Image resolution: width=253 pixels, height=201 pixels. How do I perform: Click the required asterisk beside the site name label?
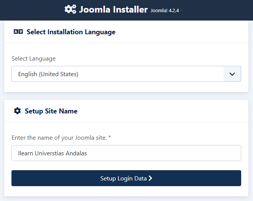110,137
